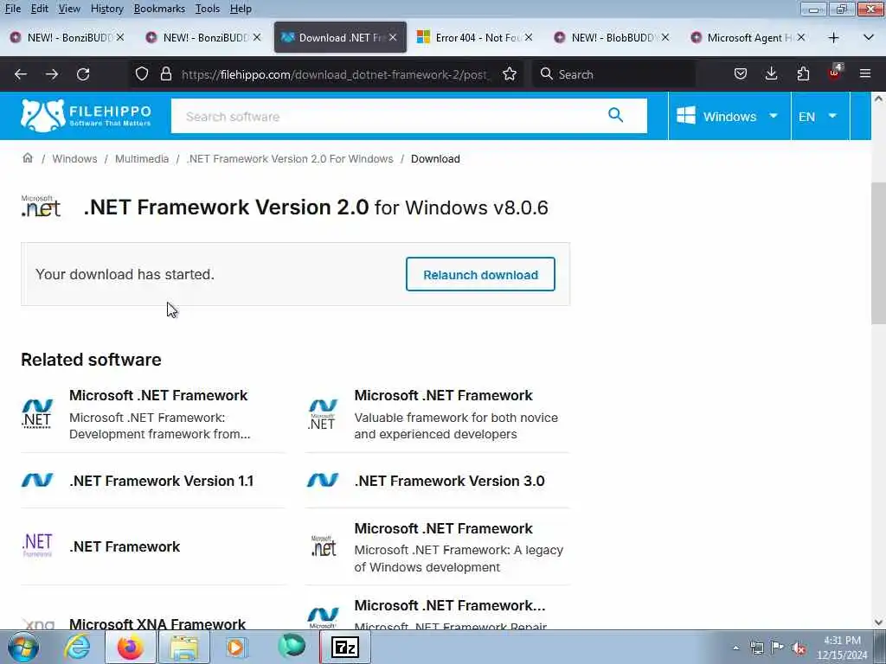Image resolution: width=886 pixels, height=664 pixels.
Task: Open EN language dropdown
Action: pyautogui.click(x=819, y=117)
